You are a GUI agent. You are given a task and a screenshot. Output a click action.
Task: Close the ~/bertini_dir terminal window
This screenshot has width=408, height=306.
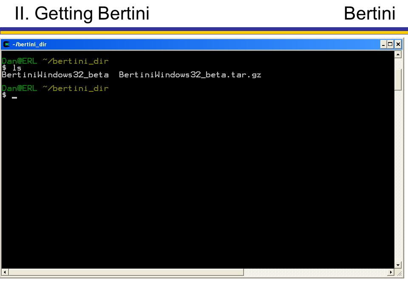398,45
